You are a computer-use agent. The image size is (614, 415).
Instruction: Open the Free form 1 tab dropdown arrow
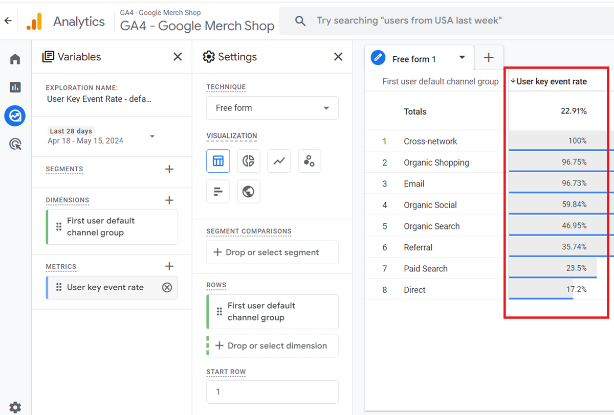pos(462,58)
